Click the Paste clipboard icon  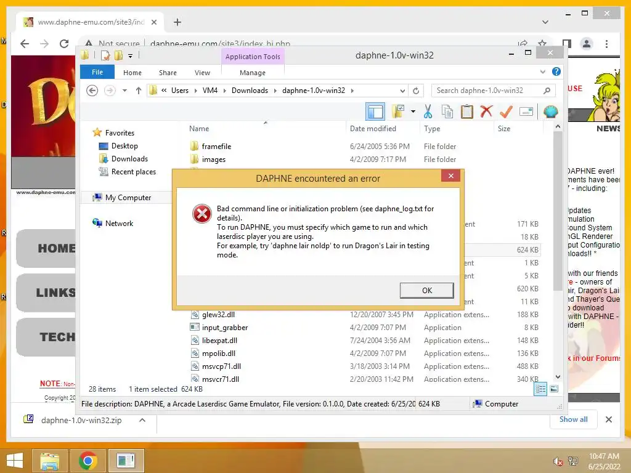coord(467,111)
